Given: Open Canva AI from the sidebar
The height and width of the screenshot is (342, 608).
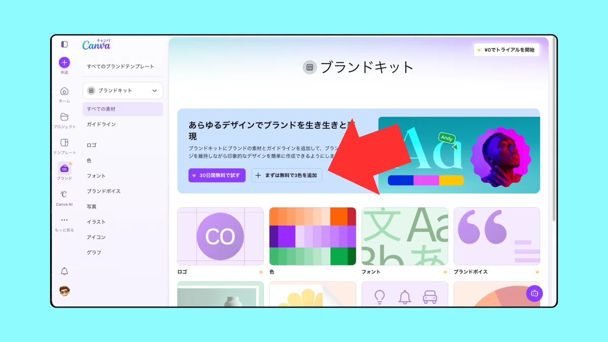Looking at the screenshot, I should point(64,198).
